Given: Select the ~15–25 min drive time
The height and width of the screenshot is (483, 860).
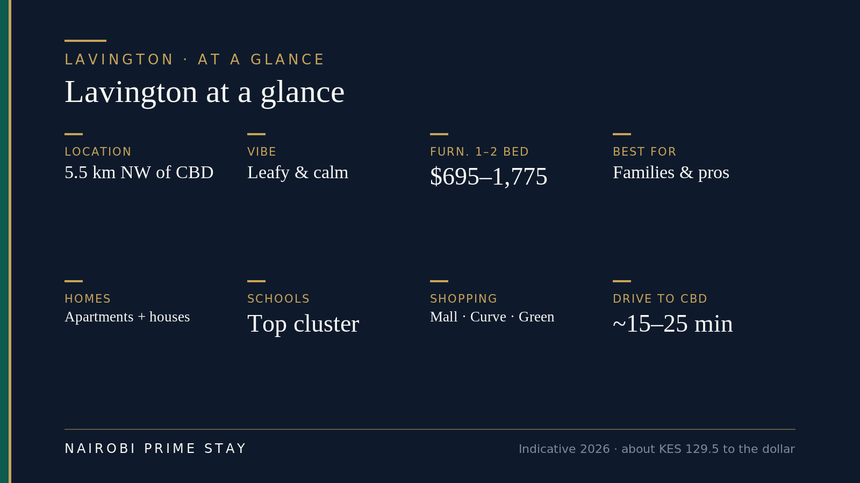Looking at the screenshot, I should point(673,324).
